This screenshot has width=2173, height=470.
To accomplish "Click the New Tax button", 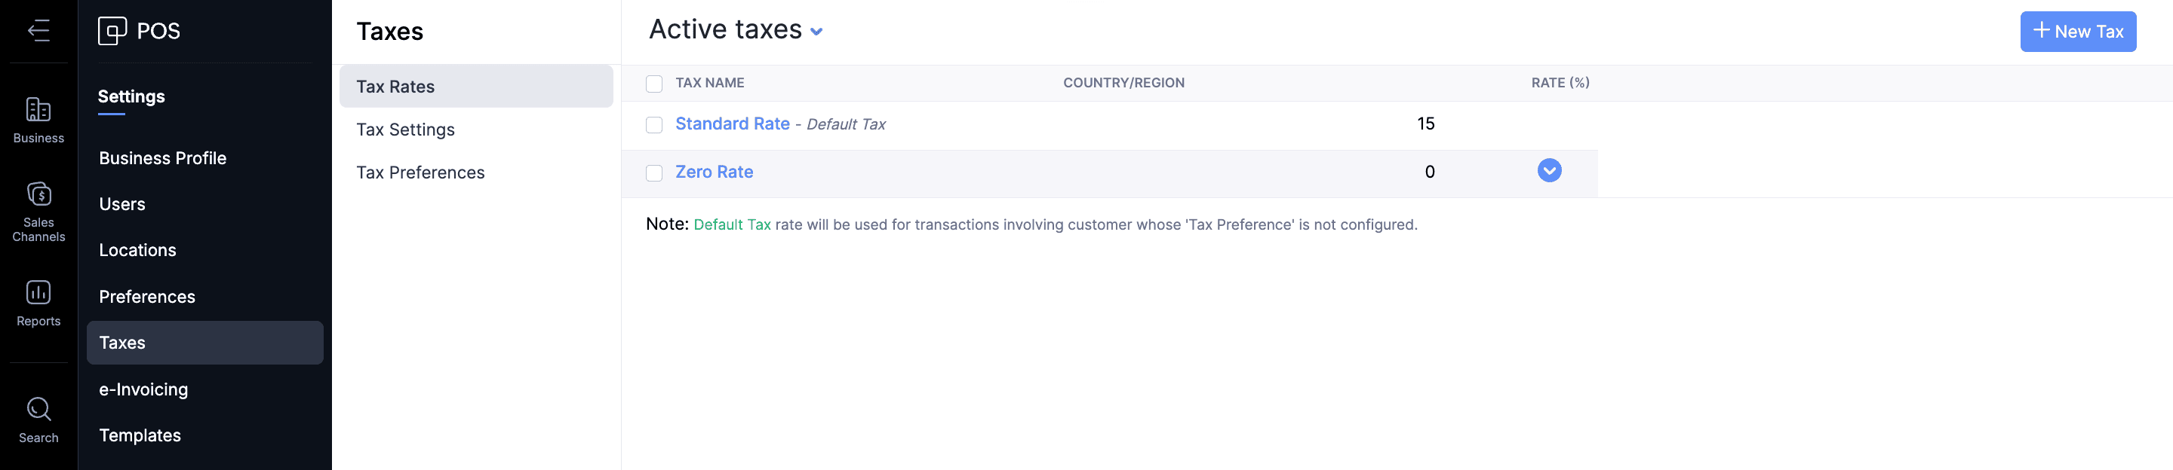I will click(2077, 32).
